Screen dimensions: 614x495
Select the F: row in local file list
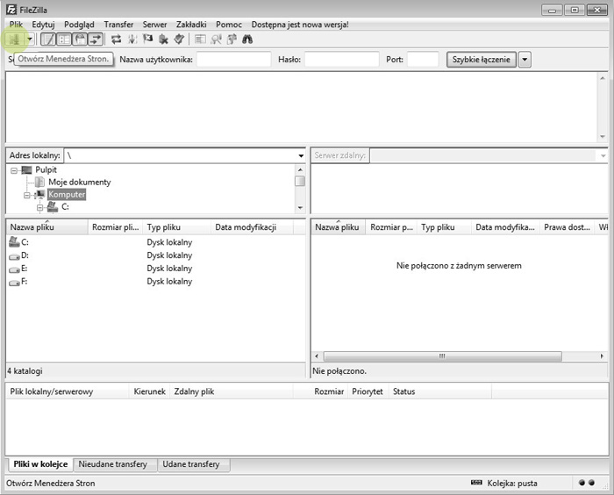click(x=155, y=282)
